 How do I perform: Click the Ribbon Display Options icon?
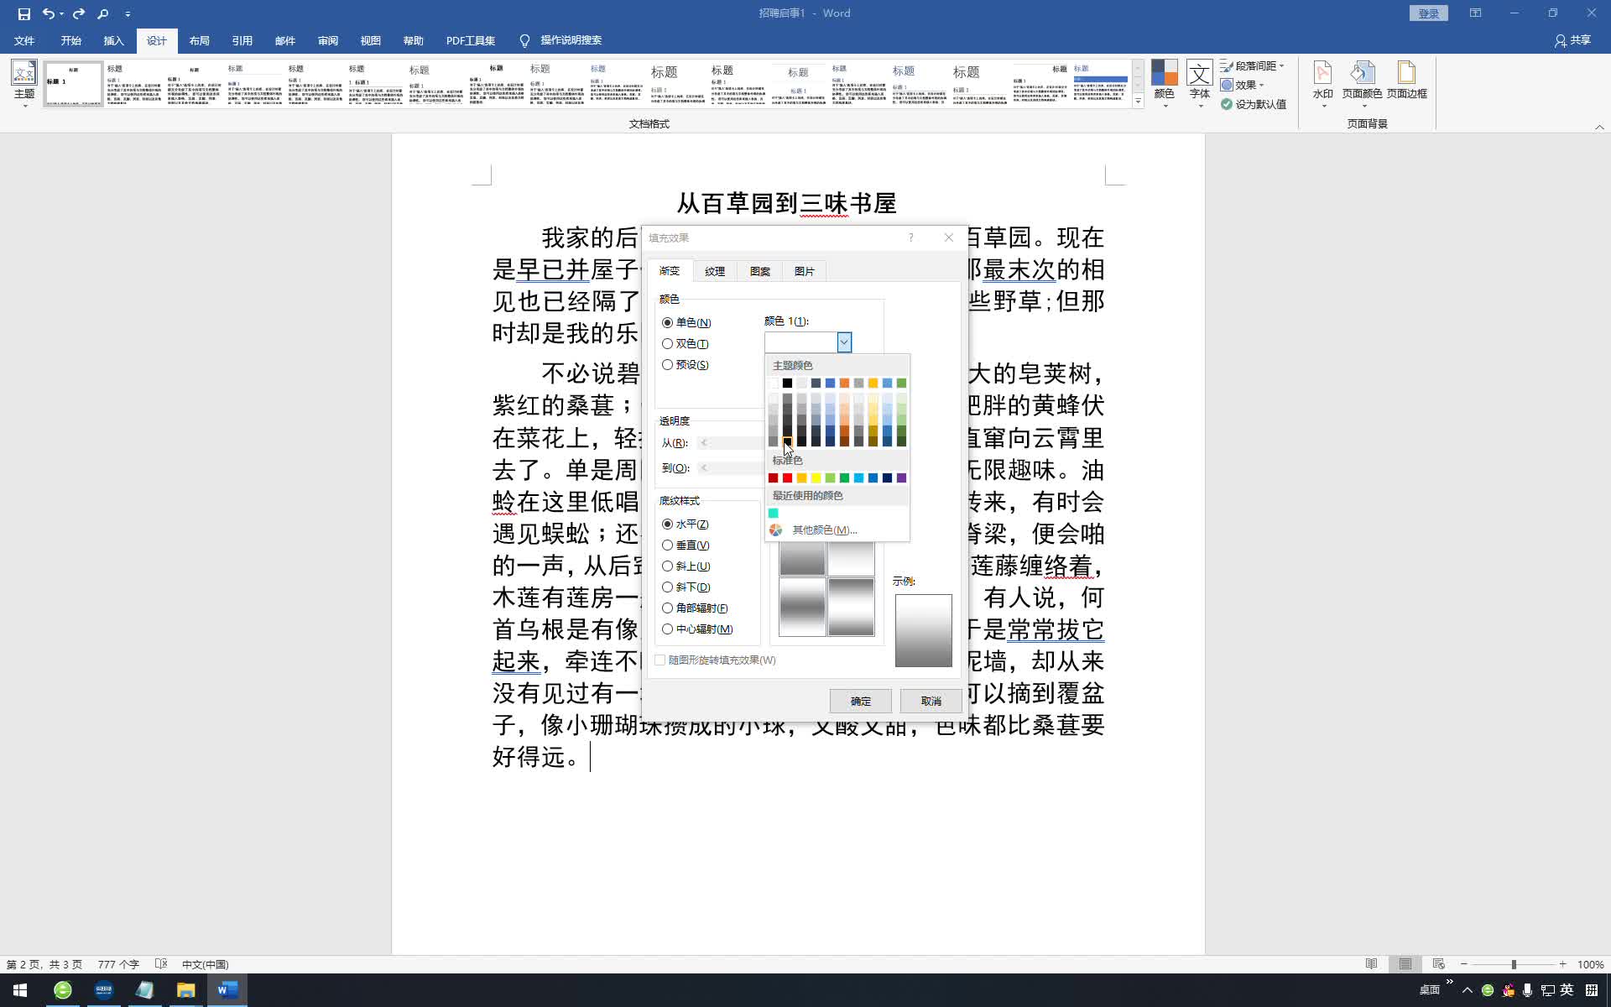coord(1475,13)
